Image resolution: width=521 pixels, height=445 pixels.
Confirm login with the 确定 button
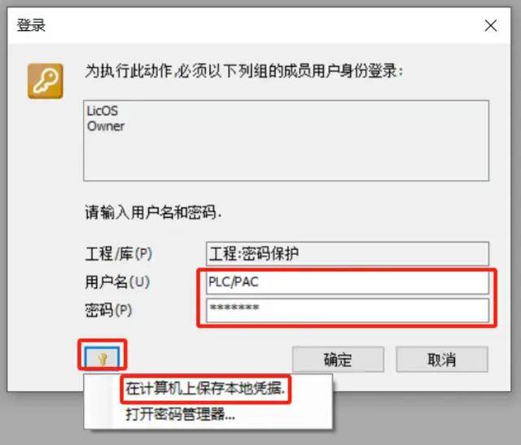pos(338,360)
